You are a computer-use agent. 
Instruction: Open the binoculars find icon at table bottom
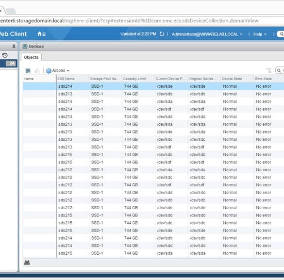(x=27, y=263)
